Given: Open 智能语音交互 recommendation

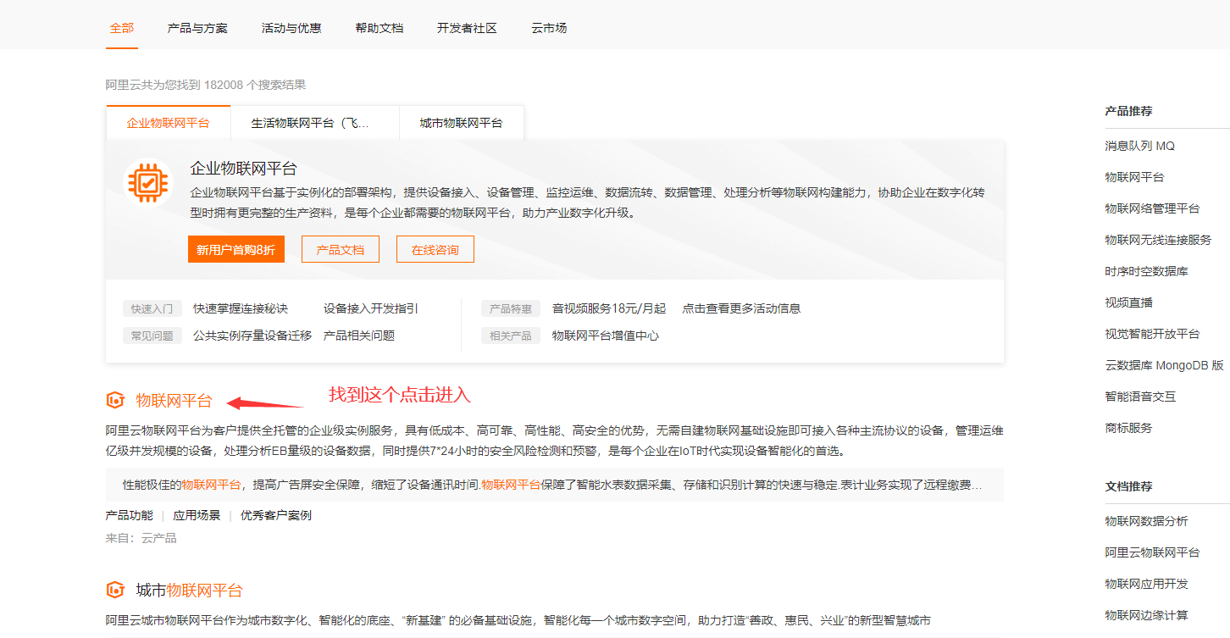Looking at the screenshot, I should pos(1140,397).
